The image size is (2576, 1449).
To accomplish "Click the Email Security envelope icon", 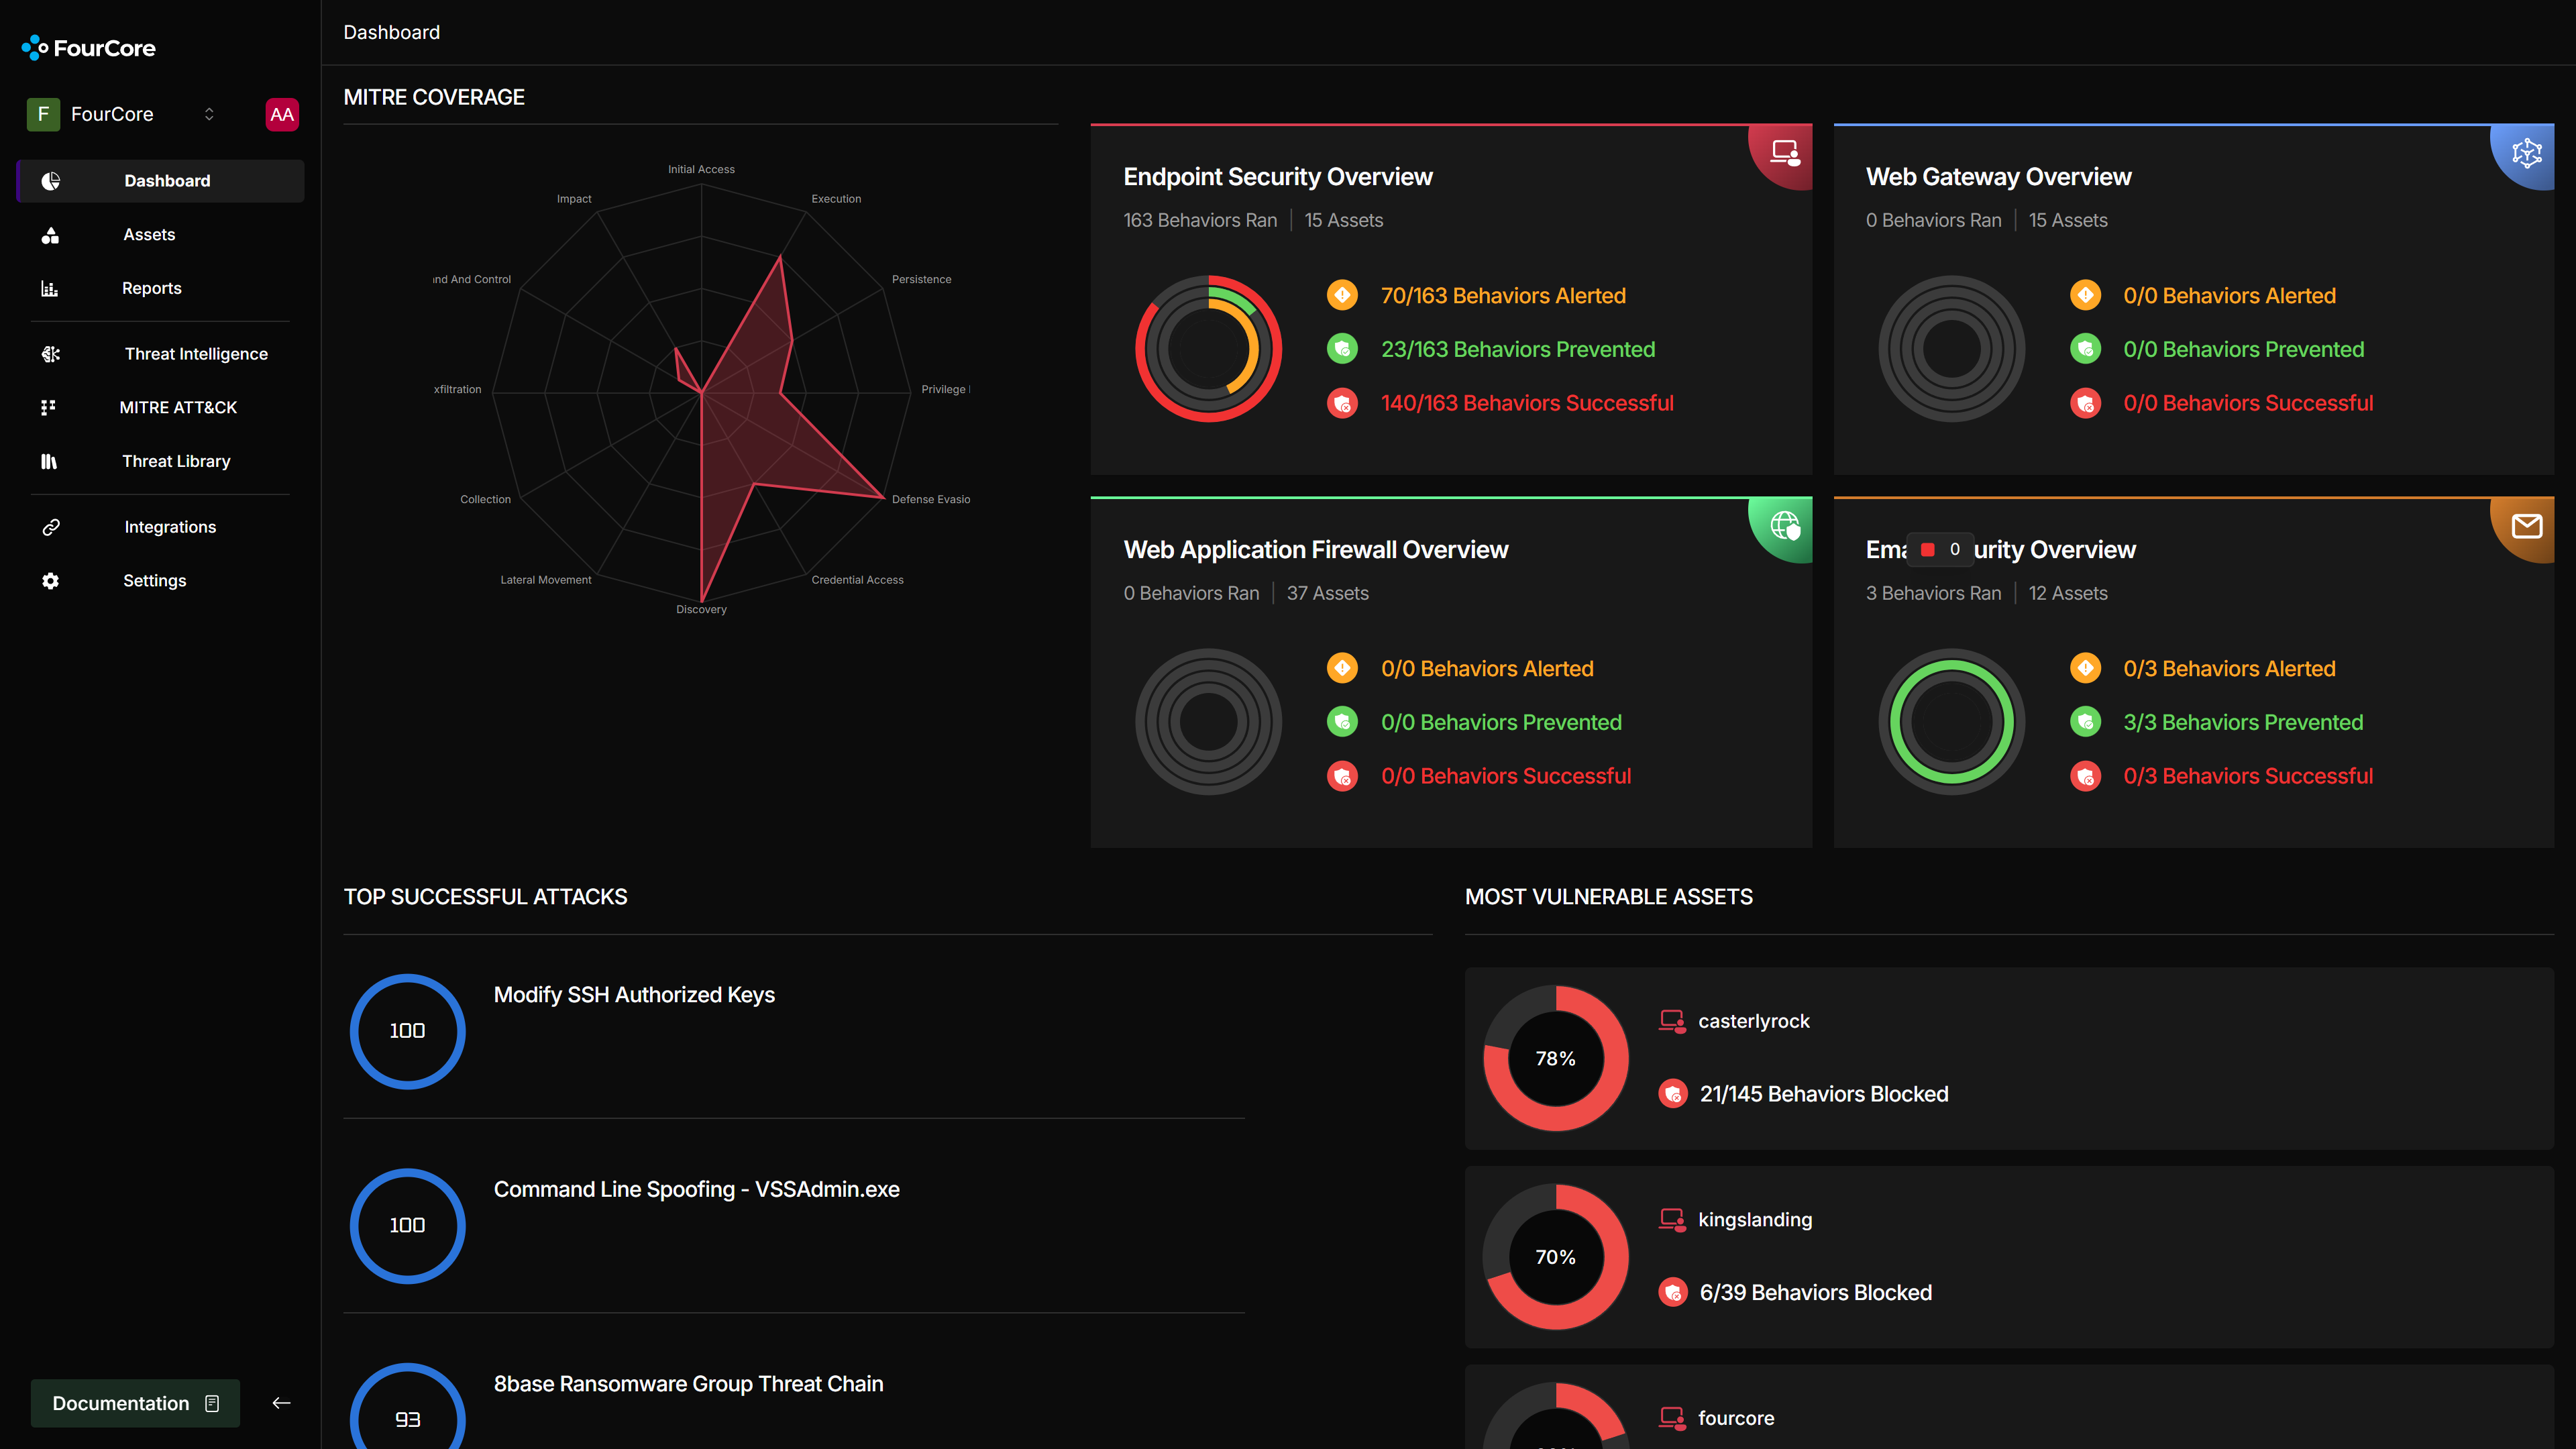I will [x=2526, y=526].
